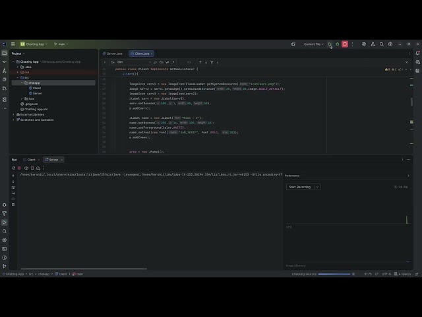The height and width of the screenshot is (317, 422).
Task: Open the AI assistant icon in the title bar
Action: [364, 44]
